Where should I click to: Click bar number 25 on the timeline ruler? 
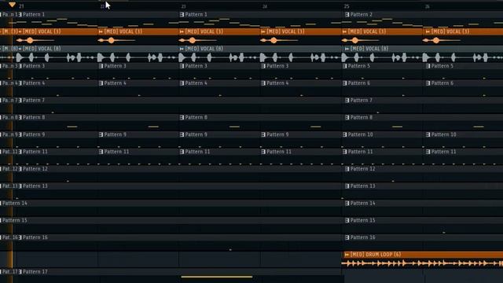347,6
